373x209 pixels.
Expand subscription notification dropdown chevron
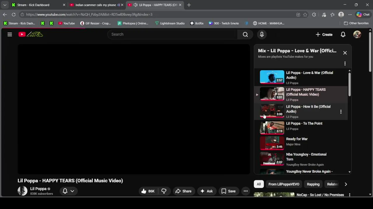click(72, 191)
